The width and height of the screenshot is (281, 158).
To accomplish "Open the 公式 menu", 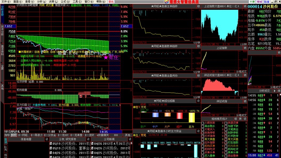I will coord(65,2).
